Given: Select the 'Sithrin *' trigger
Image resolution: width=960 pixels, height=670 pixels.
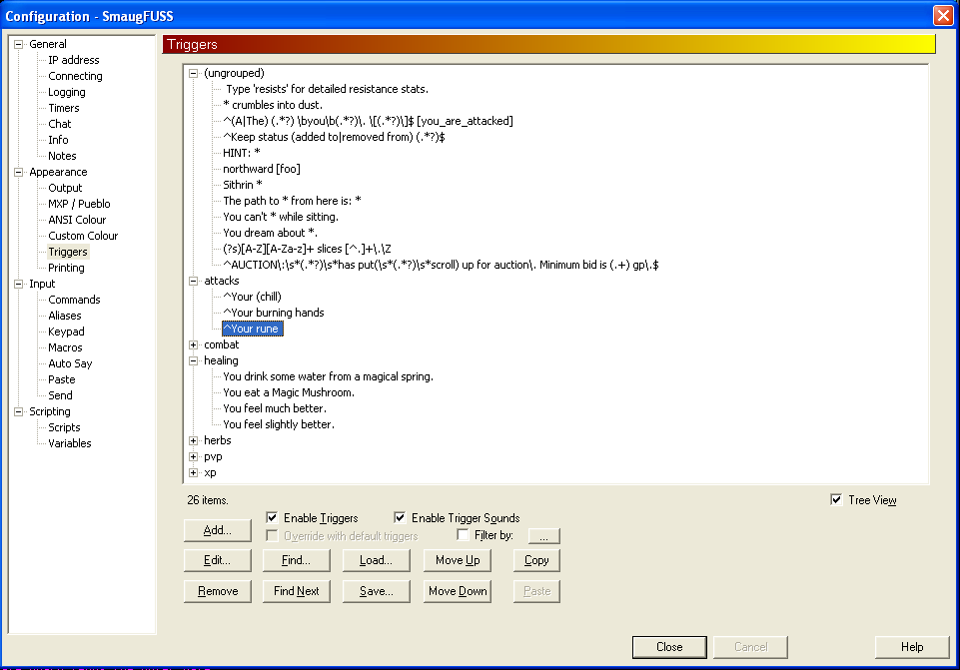Looking at the screenshot, I should tap(243, 185).
